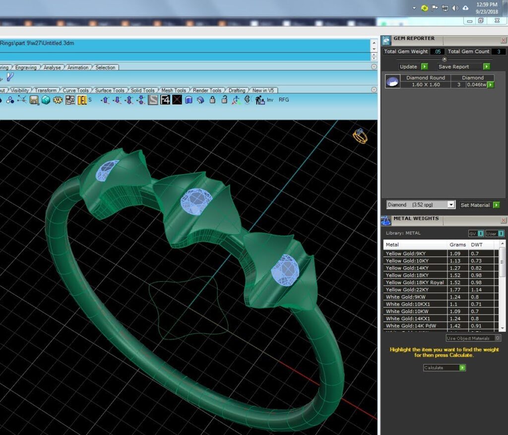
Task: Click the open padlock Unlock icon
Action: tap(224, 100)
